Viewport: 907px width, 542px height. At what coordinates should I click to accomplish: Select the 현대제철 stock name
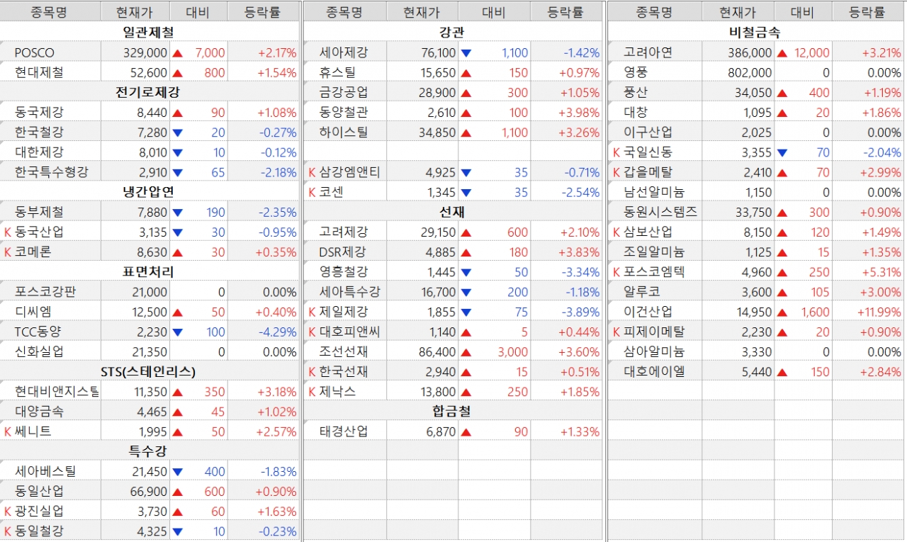[x=38, y=72]
